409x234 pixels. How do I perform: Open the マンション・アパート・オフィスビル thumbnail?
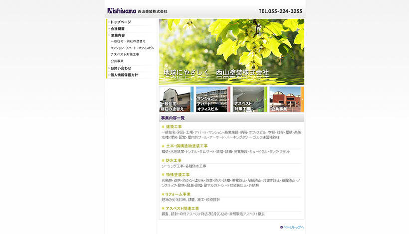click(213, 100)
